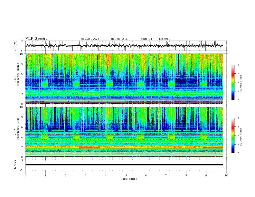Viewport: 255px width, 197px height.
Task: Click the ch.2 color bar log(PSD) label
Action: click(x=241, y=137)
